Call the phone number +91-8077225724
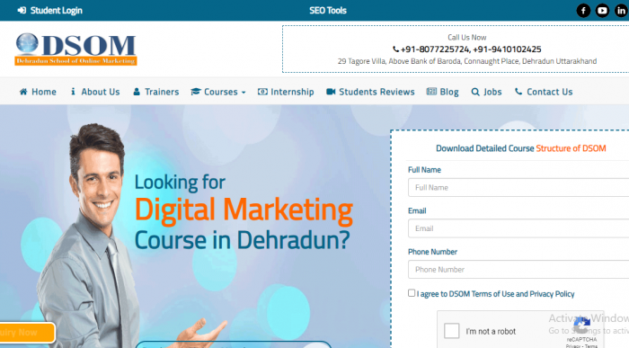The width and height of the screenshot is (629, 348). click(x=434, y=49)
